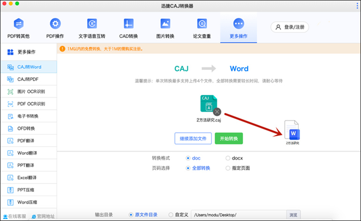Remove 2方法研究.caj with the X icon
Screen dimensions: 361x221
tap(217, 112)
